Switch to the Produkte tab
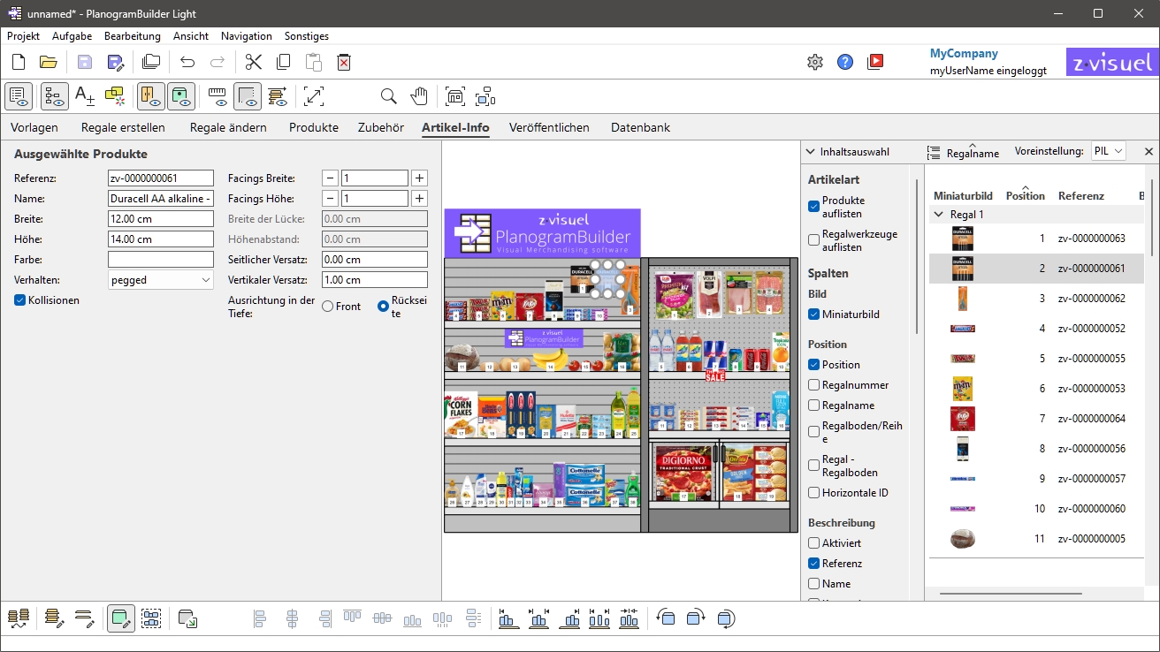The height and width of the screenshot is (652, 1160). 314,128
